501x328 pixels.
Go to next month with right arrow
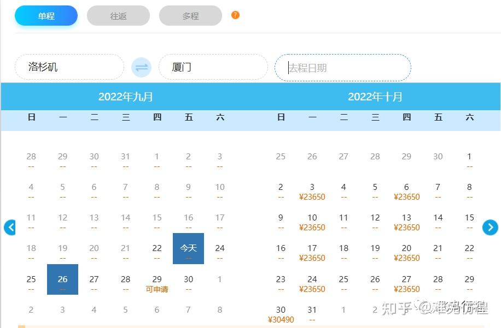click(x=490, y=227)
